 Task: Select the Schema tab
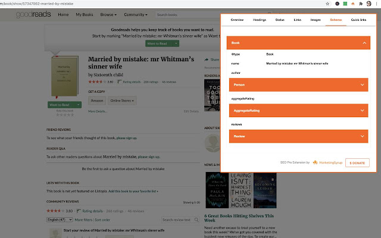coord(336,20)
